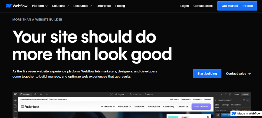Click the arrow icon after Contact sales
Screen dimensions: 262x118
pos(249,73)
